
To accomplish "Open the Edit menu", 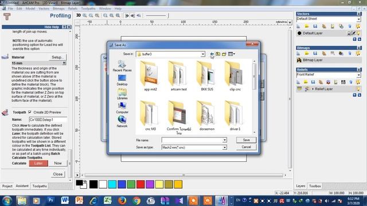I will [x=19, y=9].
